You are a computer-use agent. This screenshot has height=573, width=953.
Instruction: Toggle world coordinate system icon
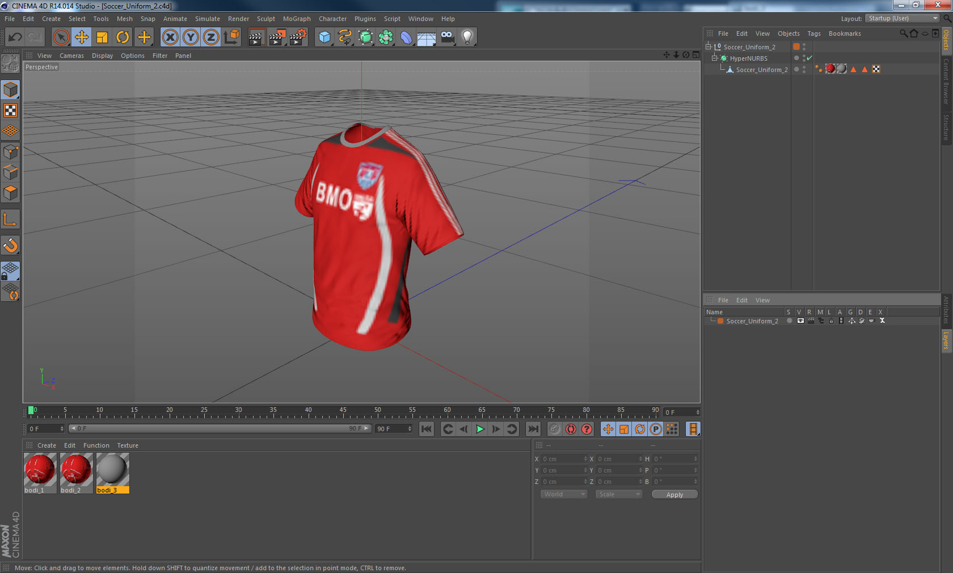click(x=231, y=37)
